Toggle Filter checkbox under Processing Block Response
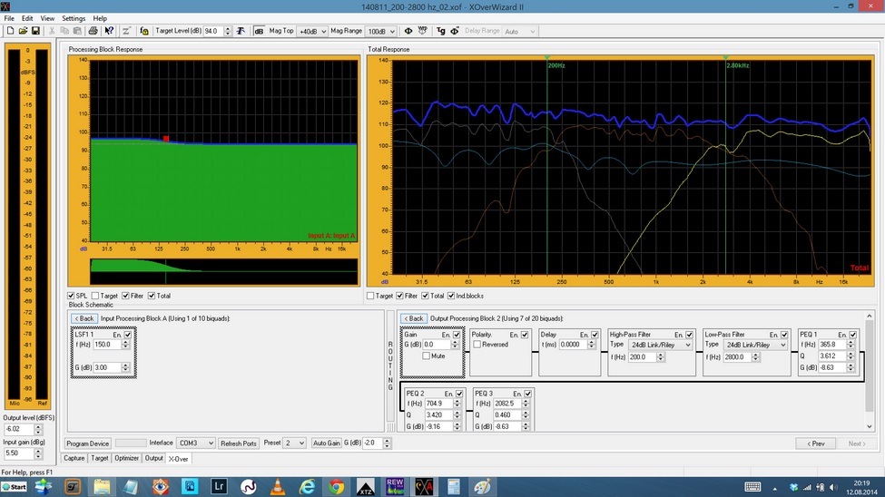The height and width of the screenshot is (497, 885). 125,296
